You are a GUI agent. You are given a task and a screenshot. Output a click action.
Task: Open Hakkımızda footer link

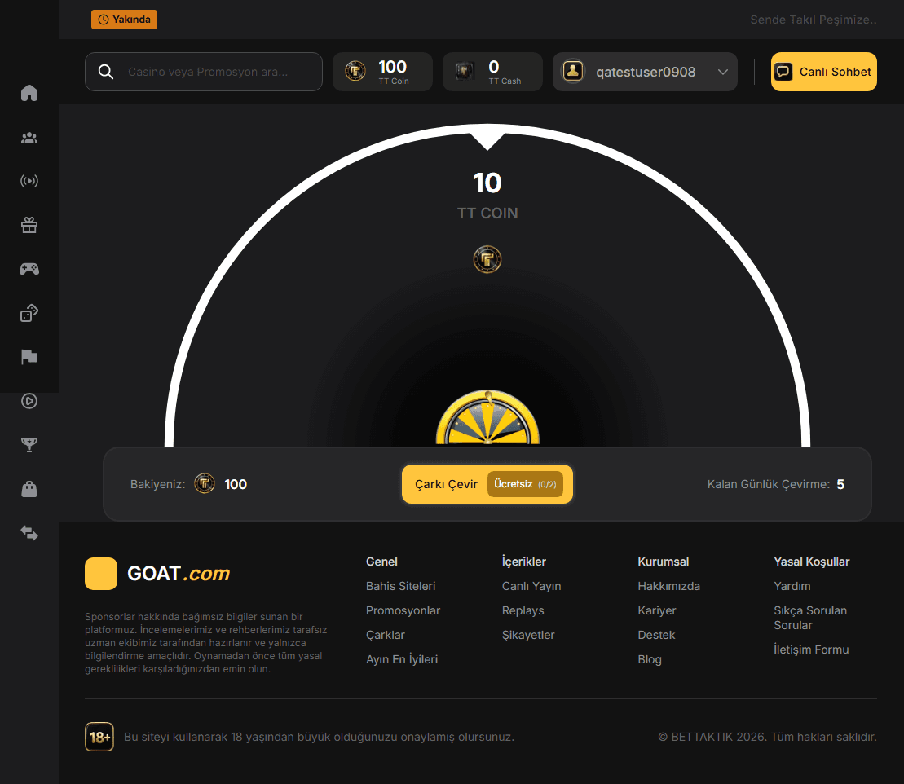pos(668,586)
